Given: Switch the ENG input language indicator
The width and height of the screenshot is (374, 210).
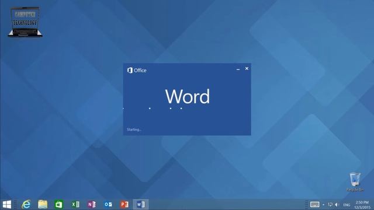Looking at the screenshot, I should [347, 205].
